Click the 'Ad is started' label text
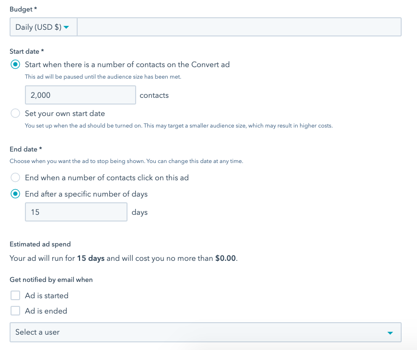The height and width of the screenshot is (350, 417). 46,295
